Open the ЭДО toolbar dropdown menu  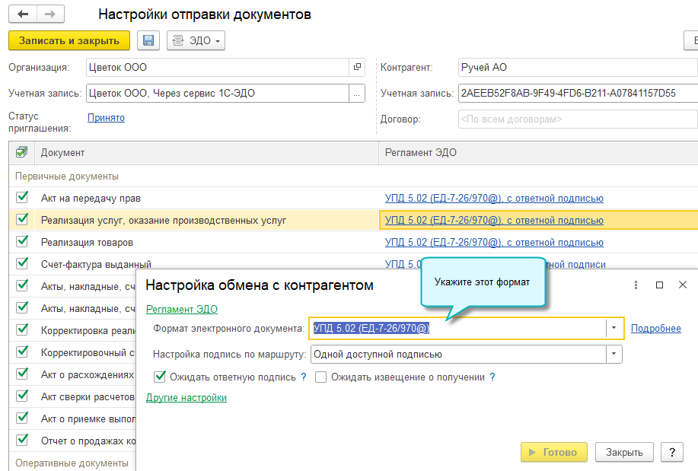point(196,40)
